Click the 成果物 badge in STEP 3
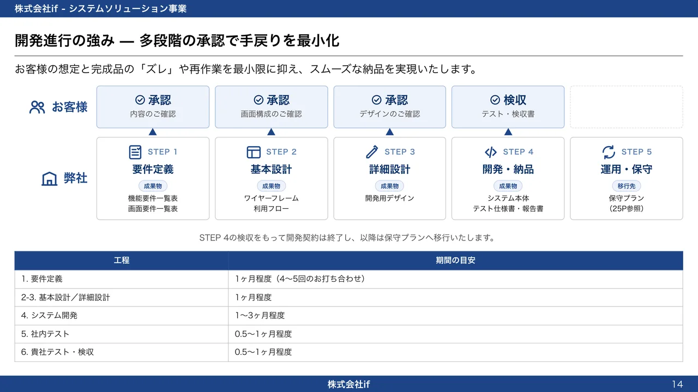The height and width of the screenshot is (392, 698). [x=389, y=186]
